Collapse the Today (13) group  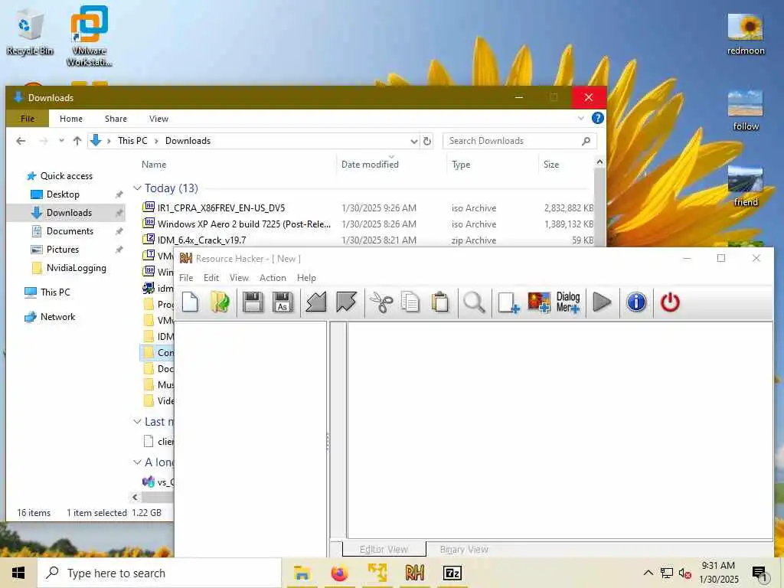click(137, 188)
